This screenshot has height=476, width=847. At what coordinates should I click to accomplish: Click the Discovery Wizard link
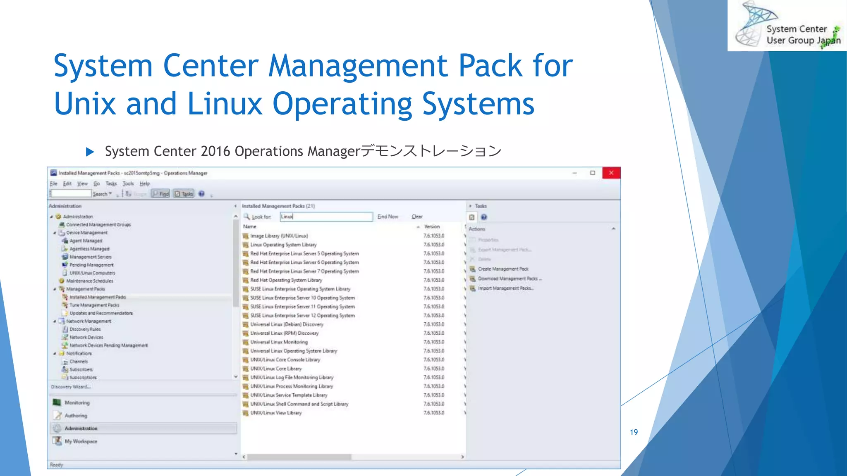coord(71,387)
